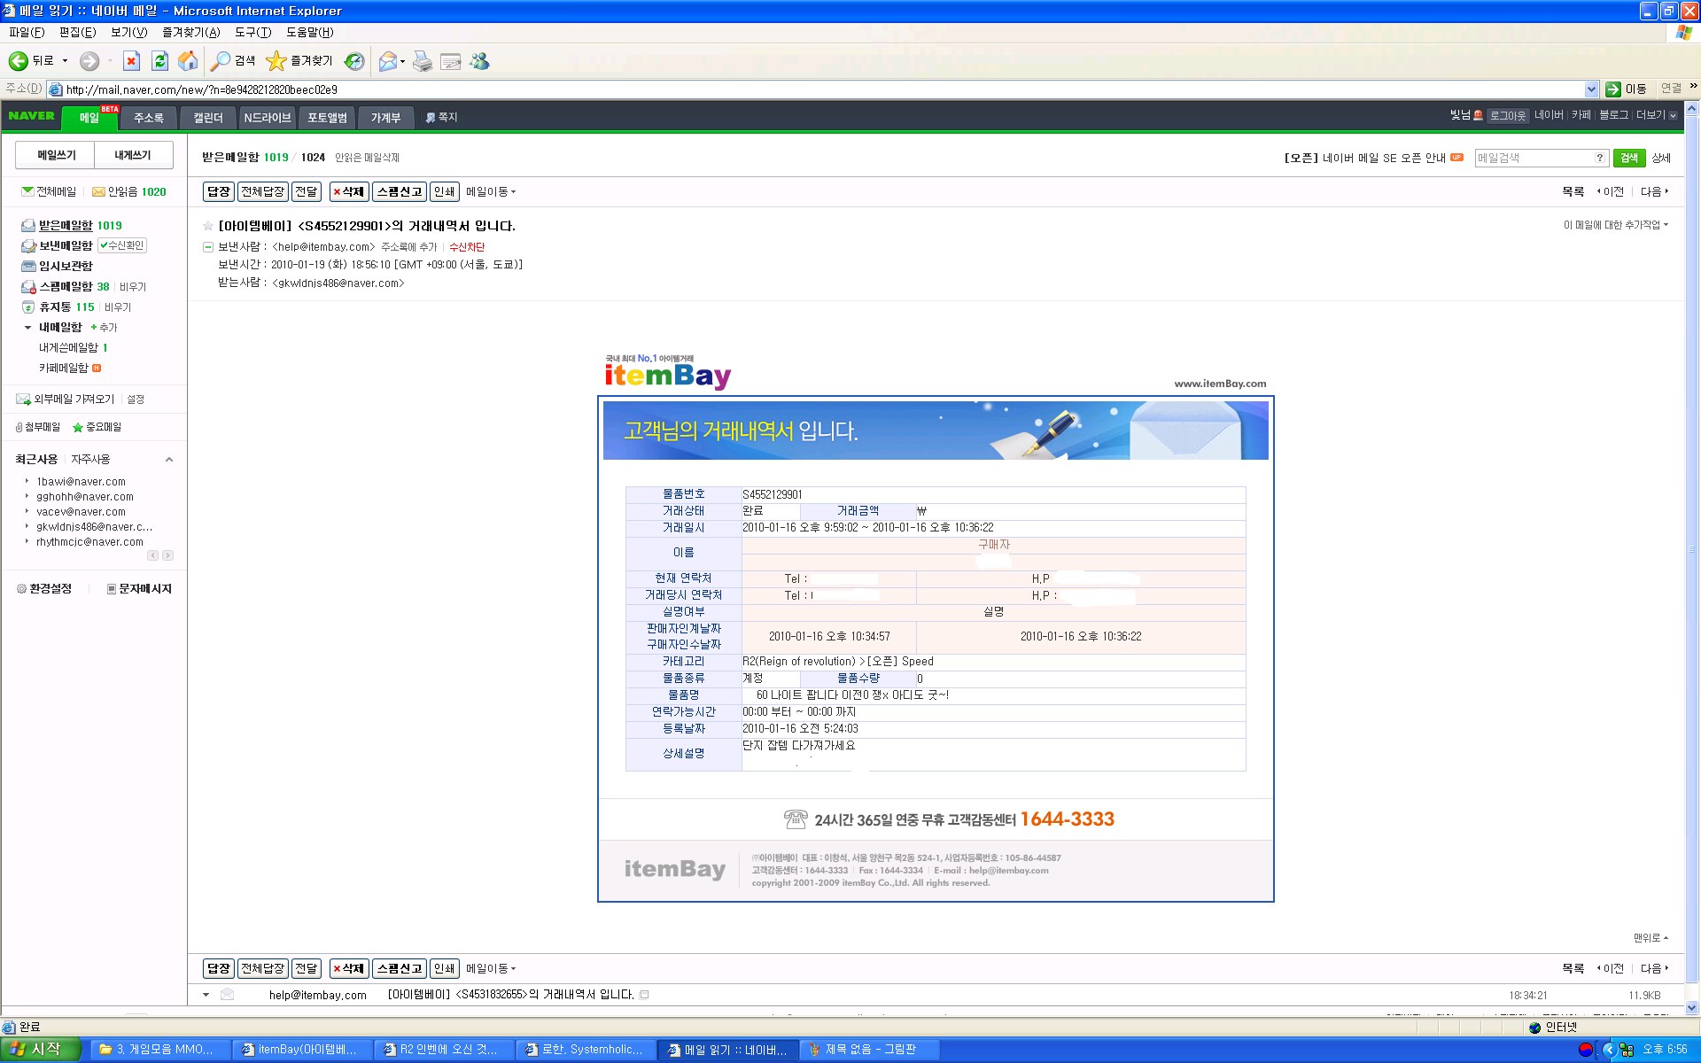
Task: Star the itemBay email as important
Action: (208, 226)
